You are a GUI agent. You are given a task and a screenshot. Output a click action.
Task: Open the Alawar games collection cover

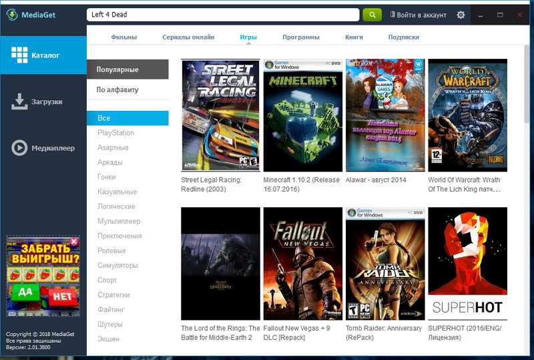(x=385, y=116)
